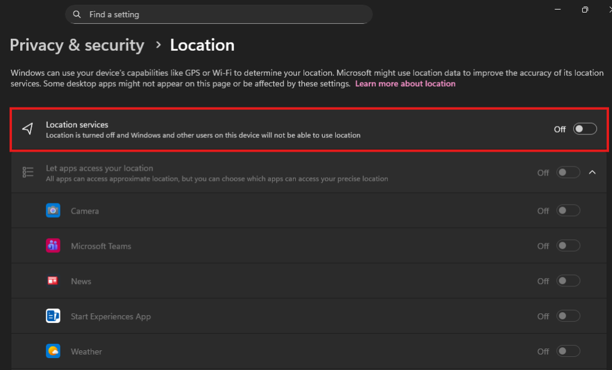Turn on the Location services toggle
This screenshot has height=370, width=612.
585,129
